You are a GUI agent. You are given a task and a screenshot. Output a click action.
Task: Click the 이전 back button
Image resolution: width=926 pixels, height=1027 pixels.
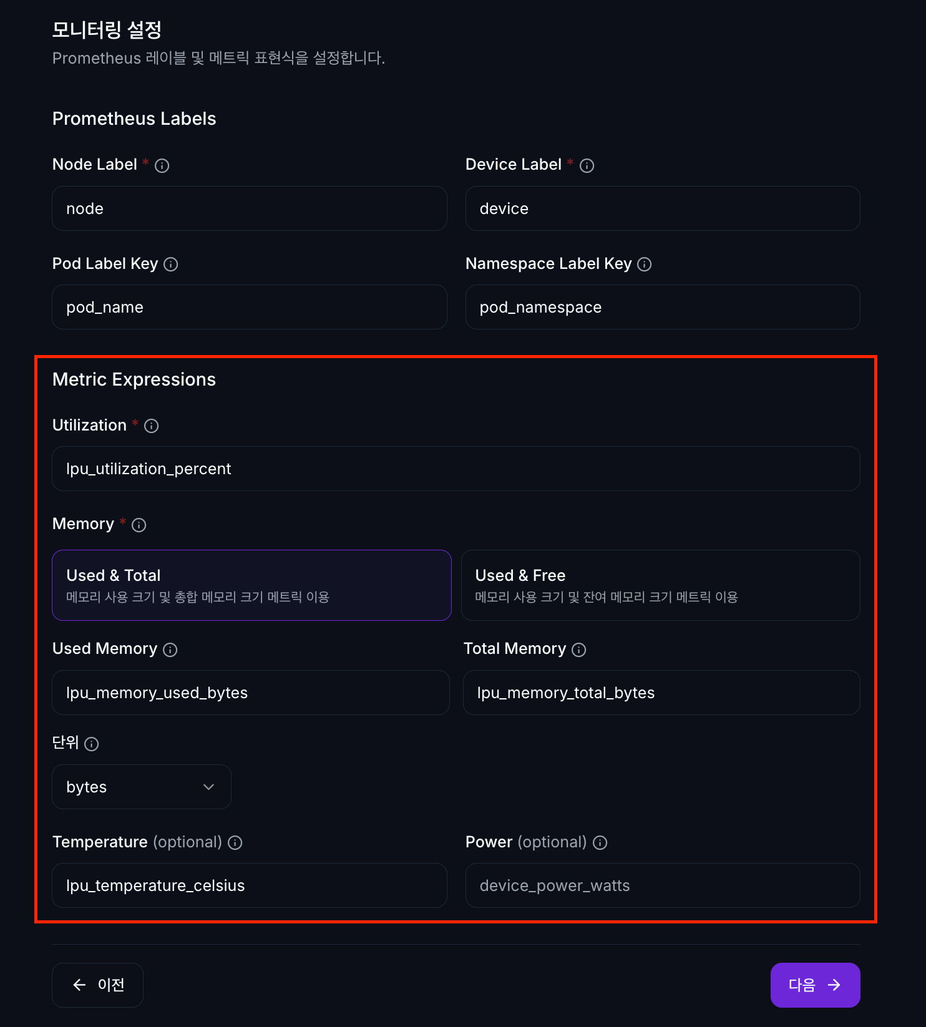98,985
